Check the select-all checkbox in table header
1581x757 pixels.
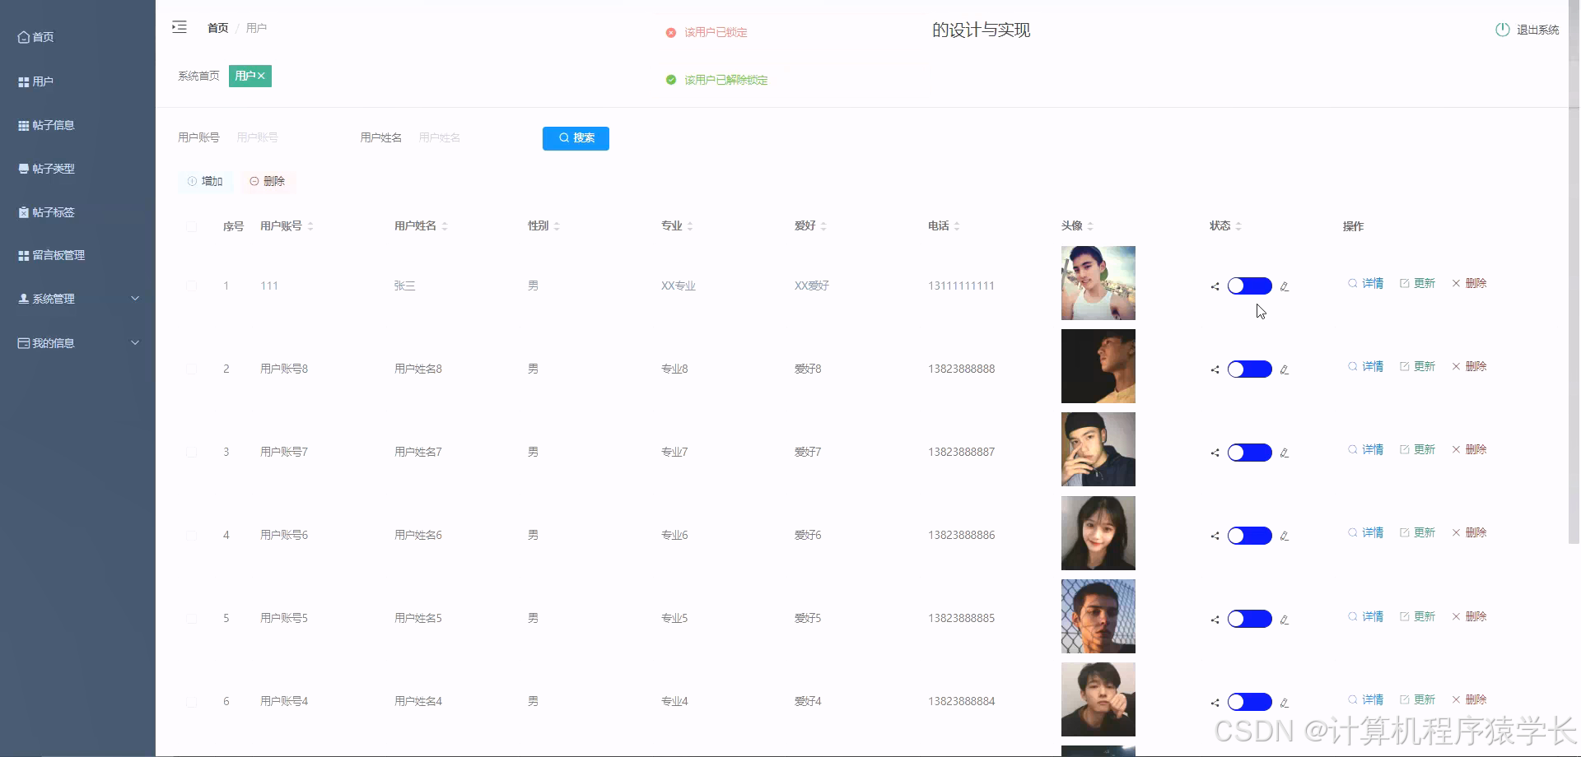pyautogui.click(x=192, y=226)
